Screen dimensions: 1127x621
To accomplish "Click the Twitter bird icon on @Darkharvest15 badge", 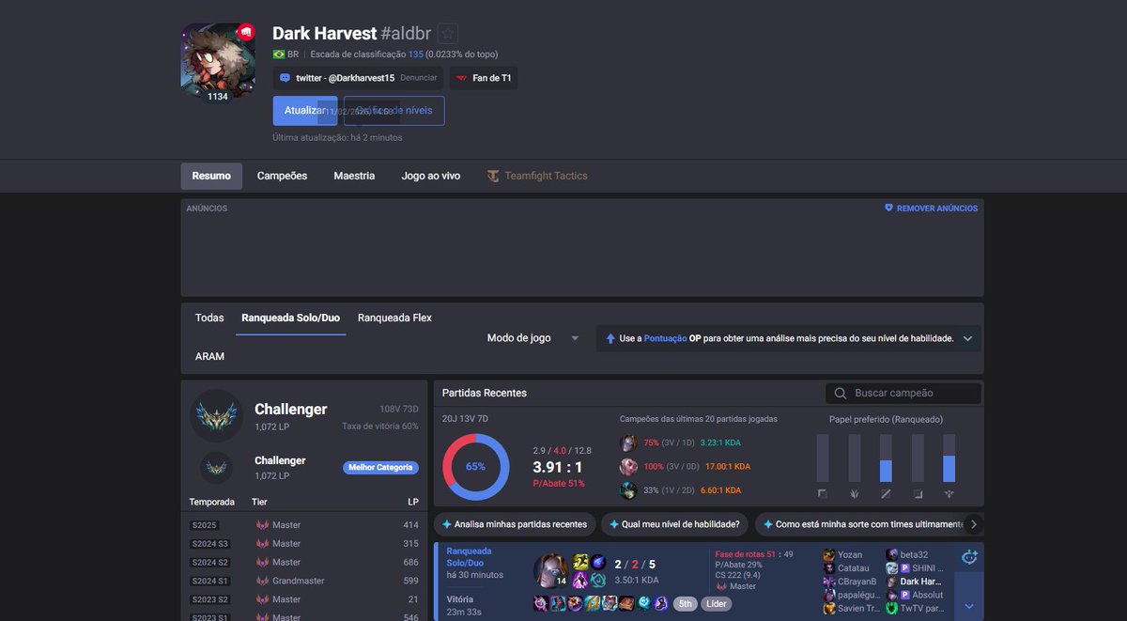I will point(285,77).
